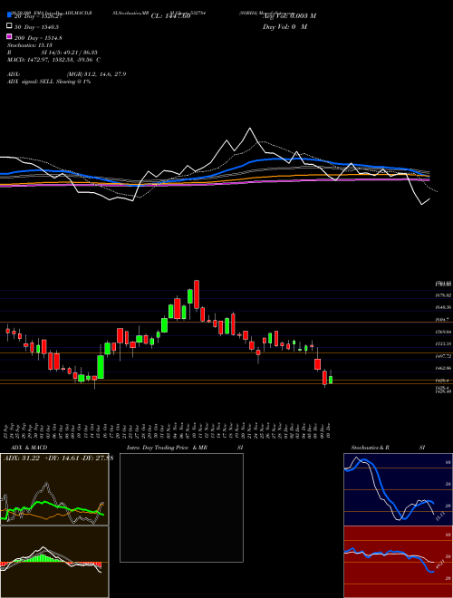Image resolution: width=453 pixels, height=598 pixels.
Task: Click the last green candlestick on the chart
Action: point(331,379)
